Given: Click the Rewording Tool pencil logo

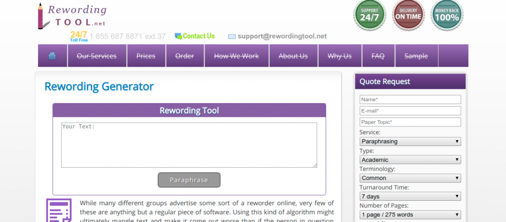Looking at the screenshot, I should pos(72,16).
